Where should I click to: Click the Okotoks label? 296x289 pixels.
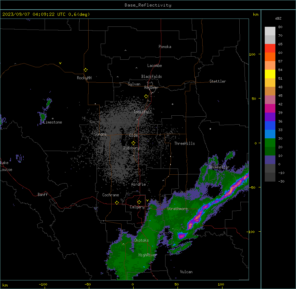[x=141, y=240]
